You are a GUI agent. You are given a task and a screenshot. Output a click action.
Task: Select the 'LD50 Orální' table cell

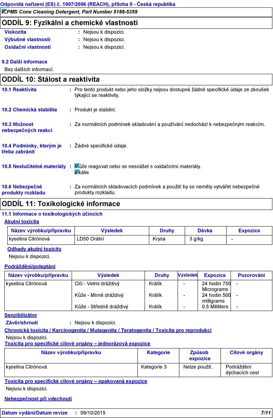pyautogui.click(x=90, y=239)
